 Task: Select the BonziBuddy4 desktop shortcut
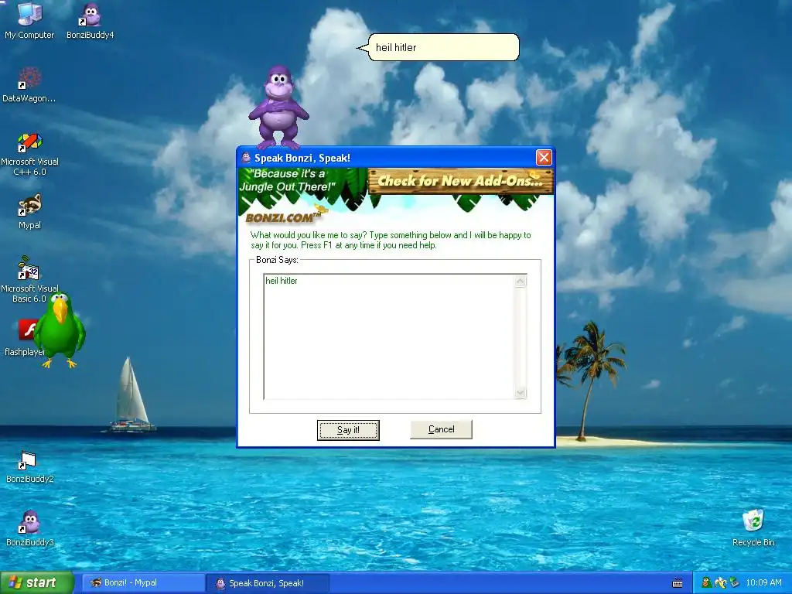tap(90, 20)
